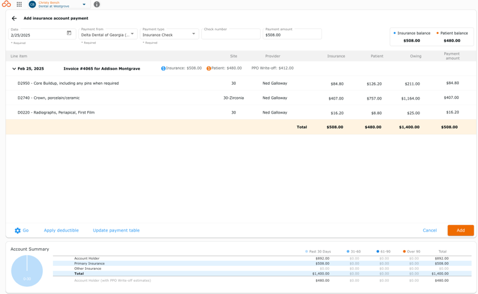Image resolution: width=478 pixels, height=294 pixels.
Task: Click the Line item column header
Action: click(x=19, y=56)
